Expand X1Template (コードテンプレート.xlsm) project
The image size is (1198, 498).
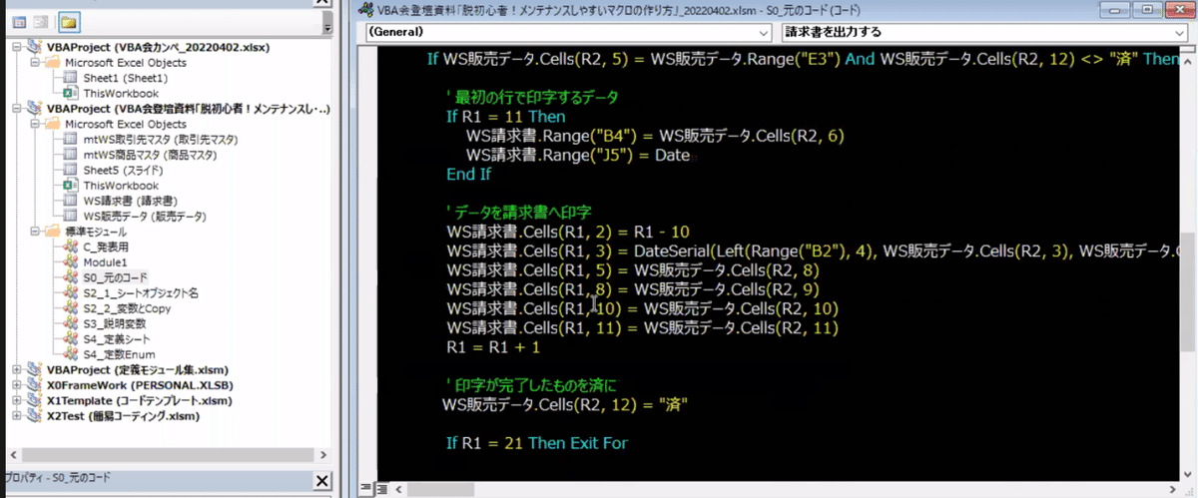(x=16, y=399)
